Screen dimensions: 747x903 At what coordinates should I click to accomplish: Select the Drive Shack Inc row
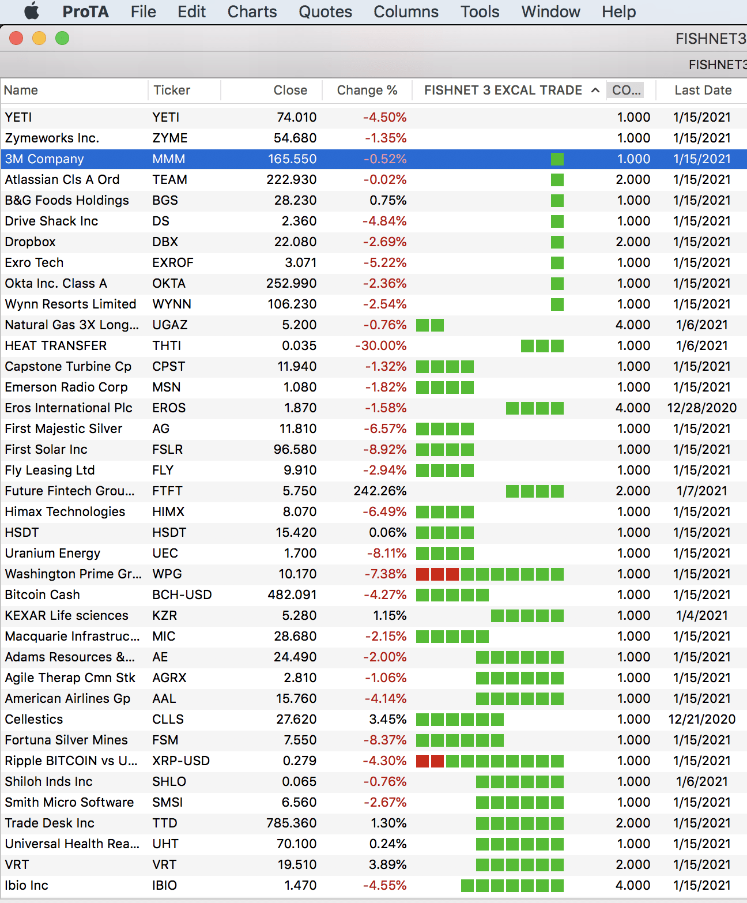373,221
